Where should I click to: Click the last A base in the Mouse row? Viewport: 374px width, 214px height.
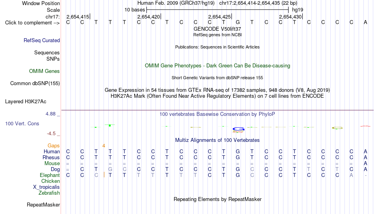[365, 164]
